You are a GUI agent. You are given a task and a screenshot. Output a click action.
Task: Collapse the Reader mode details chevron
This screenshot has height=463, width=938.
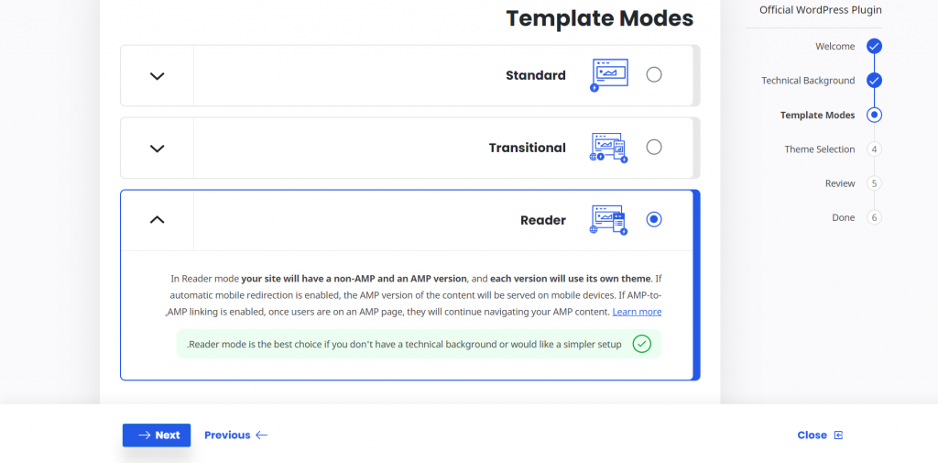point(157,220)
